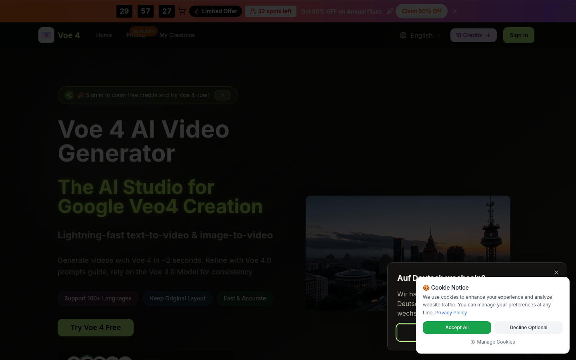Click the gear icon next to Manage Cookies
576x360 pixels.
[472, 342]
